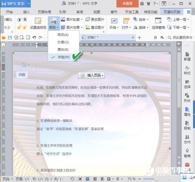Redo the action
The image size is (195, 182).
tap(40, 38)
